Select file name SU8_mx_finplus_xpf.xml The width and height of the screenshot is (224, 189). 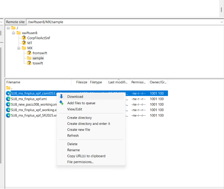(29, 99)
